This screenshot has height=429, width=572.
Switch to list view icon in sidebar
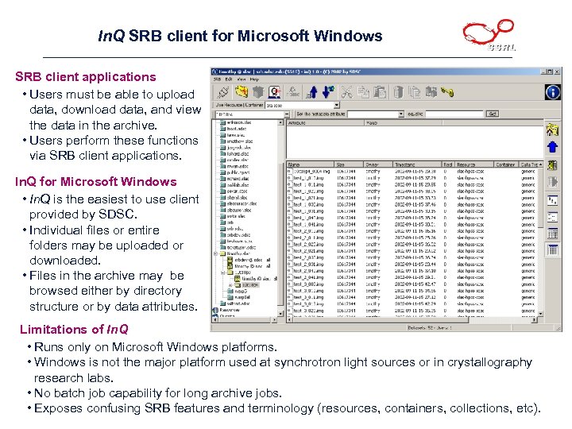point(552,234)
